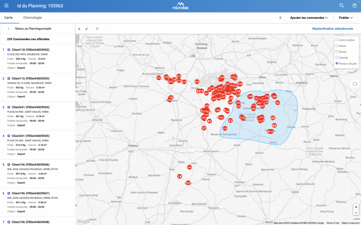
Task: Open the help question mark
Action: click(354, 6)
